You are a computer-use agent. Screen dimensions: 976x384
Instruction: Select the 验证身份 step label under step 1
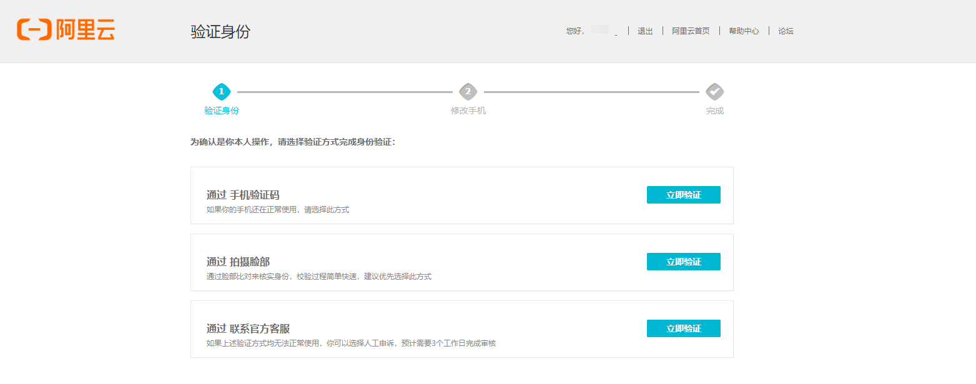(222, 111)
